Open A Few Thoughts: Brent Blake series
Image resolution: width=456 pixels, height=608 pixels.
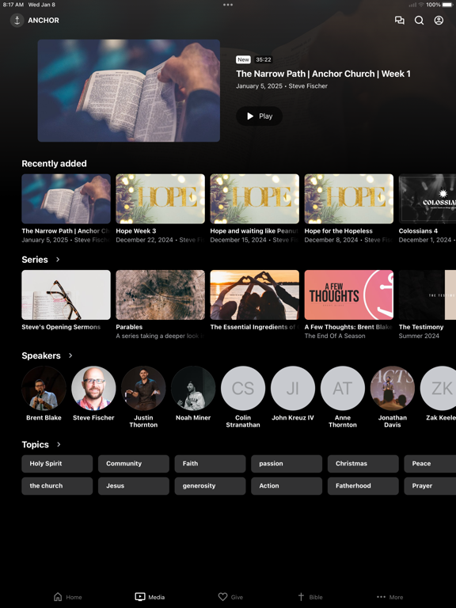point(348,295)
